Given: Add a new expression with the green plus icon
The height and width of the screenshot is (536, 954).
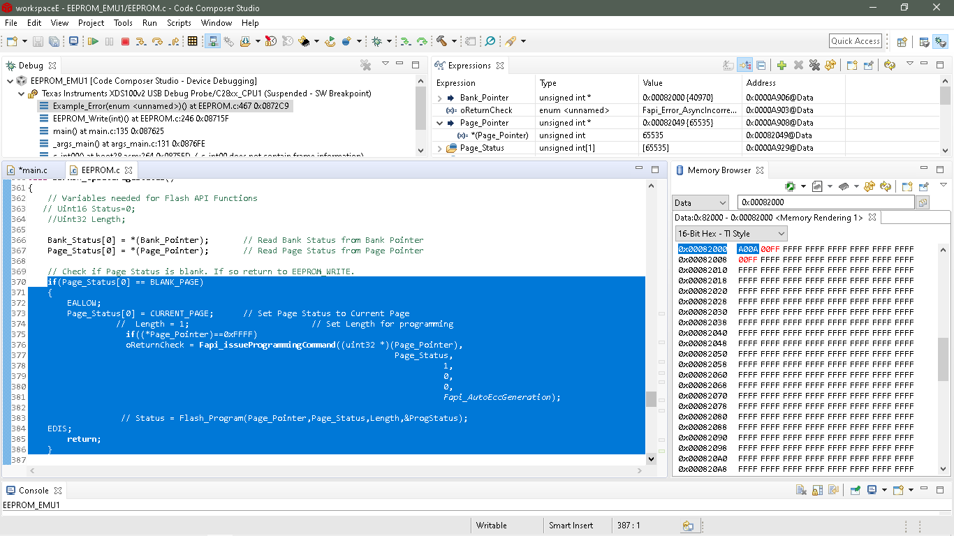Looking at the screenshot, I should pyautogui.click(x=782, y=65).
